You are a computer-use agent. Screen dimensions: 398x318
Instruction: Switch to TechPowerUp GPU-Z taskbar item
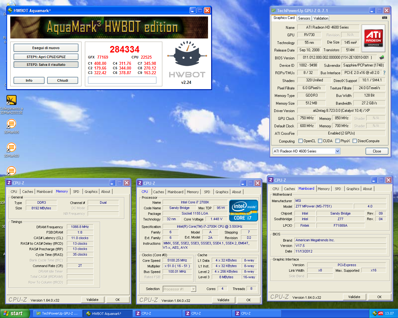(58, 313)
